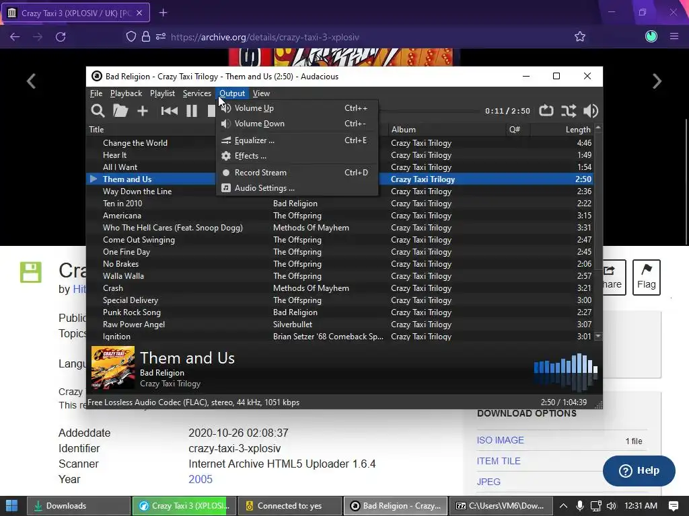Select the track One Fine Day
689x516 pixels.
pos(126,252)
